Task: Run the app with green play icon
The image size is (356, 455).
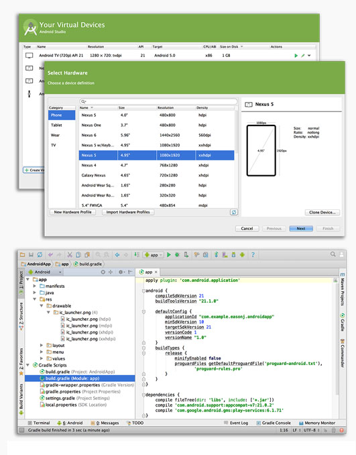Action: [169, 255]
